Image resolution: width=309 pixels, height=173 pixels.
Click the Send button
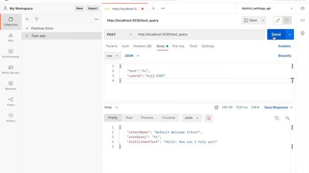(276, 35)
